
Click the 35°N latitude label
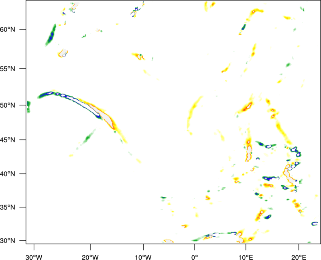coord(8,207)
